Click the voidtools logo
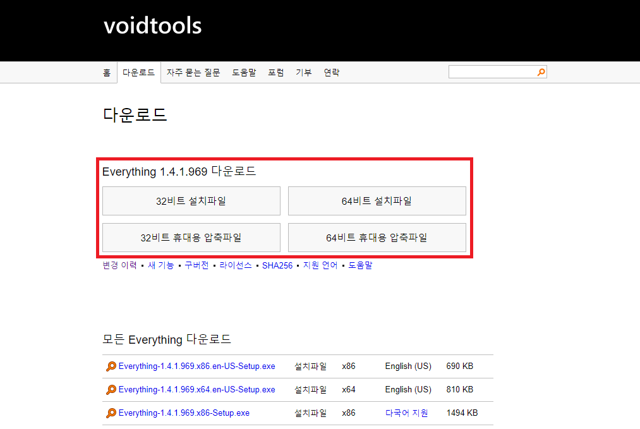The width and height of the screenshot is (640, 429). coord(153,26)
